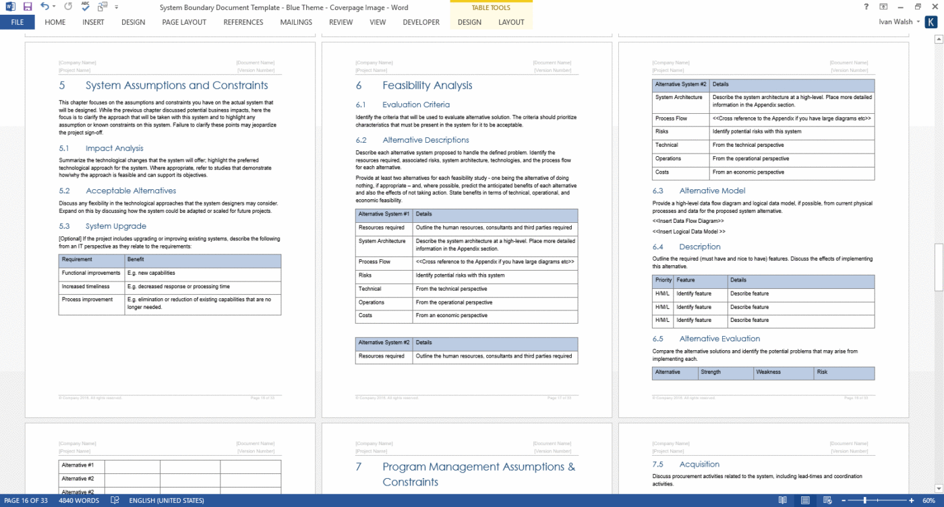Save the document from the Quick Access Toolbar
This screenshot has height=507, width=944.
click(26, 7)
